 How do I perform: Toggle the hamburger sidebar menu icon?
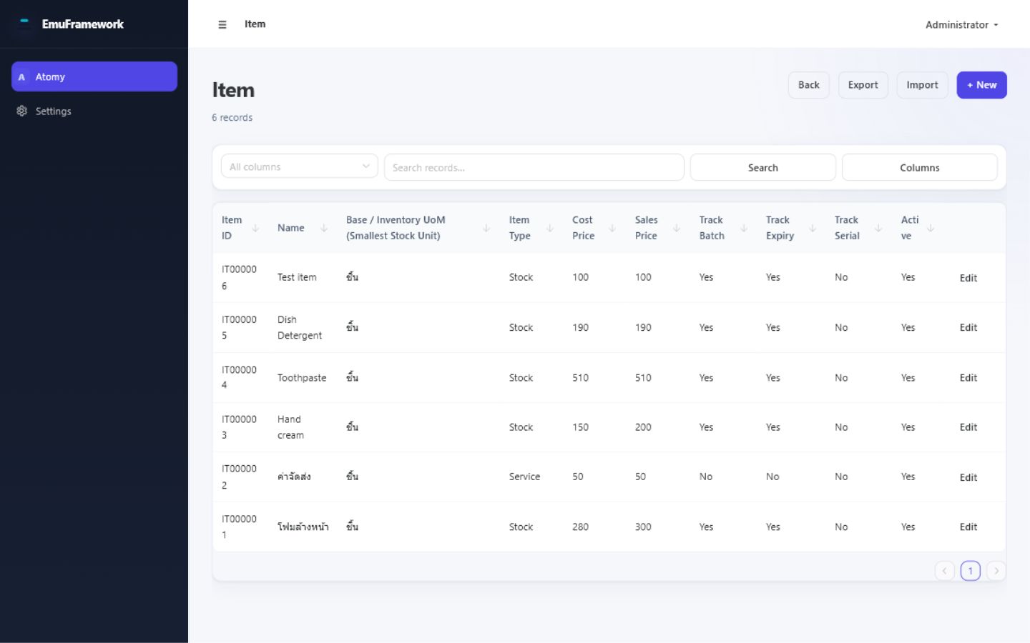222,24
